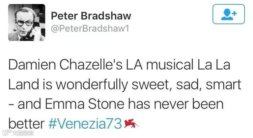This screenshot has width=253, height=138.
Task: Click the @PeterBradshaw1 handle
Action: (x=90, y=29)
